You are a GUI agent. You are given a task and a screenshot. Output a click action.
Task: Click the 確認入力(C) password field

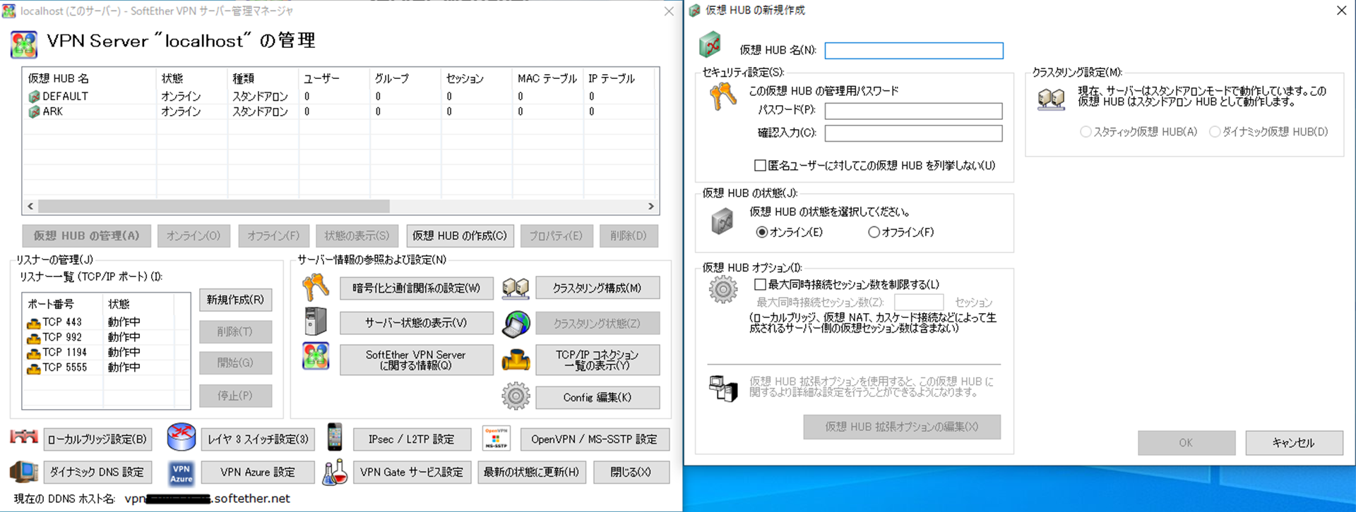[913, 133]
